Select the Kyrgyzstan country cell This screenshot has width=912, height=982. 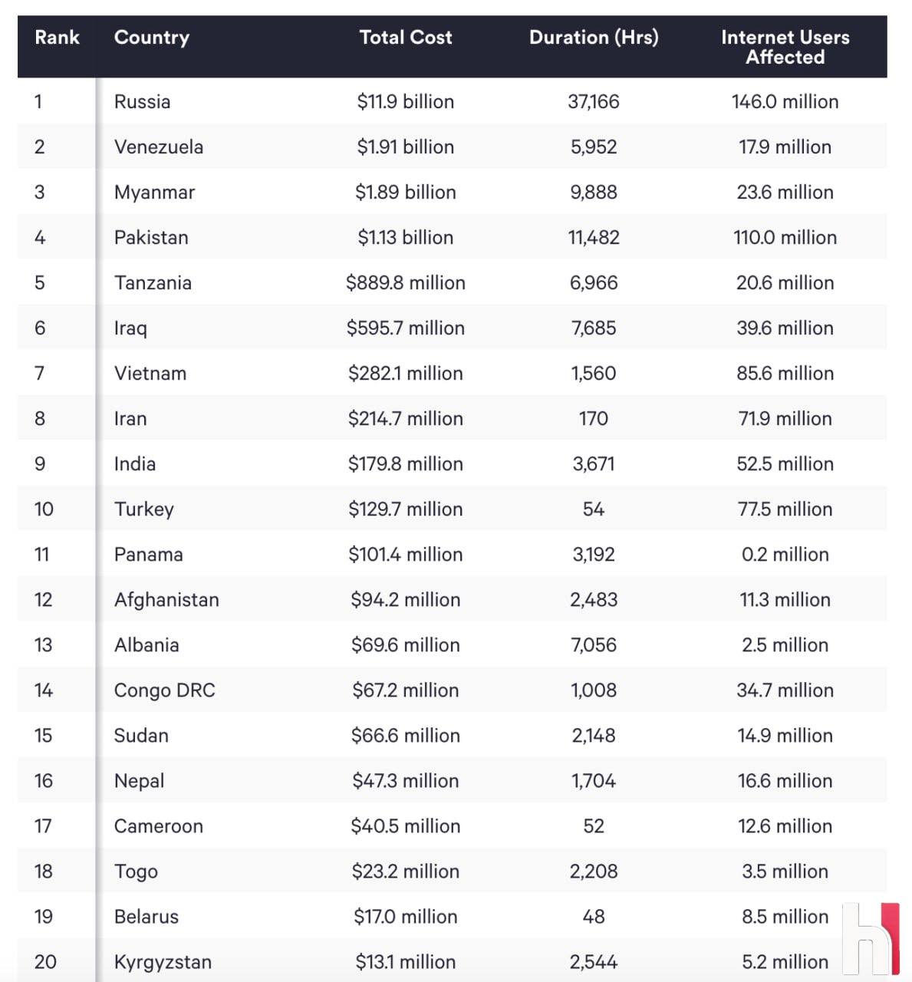point(163,962)
